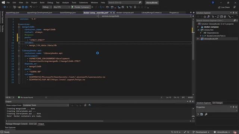Open Show output from Container Tools dropdown
239x134 pixels.
[x=46, y=105]
